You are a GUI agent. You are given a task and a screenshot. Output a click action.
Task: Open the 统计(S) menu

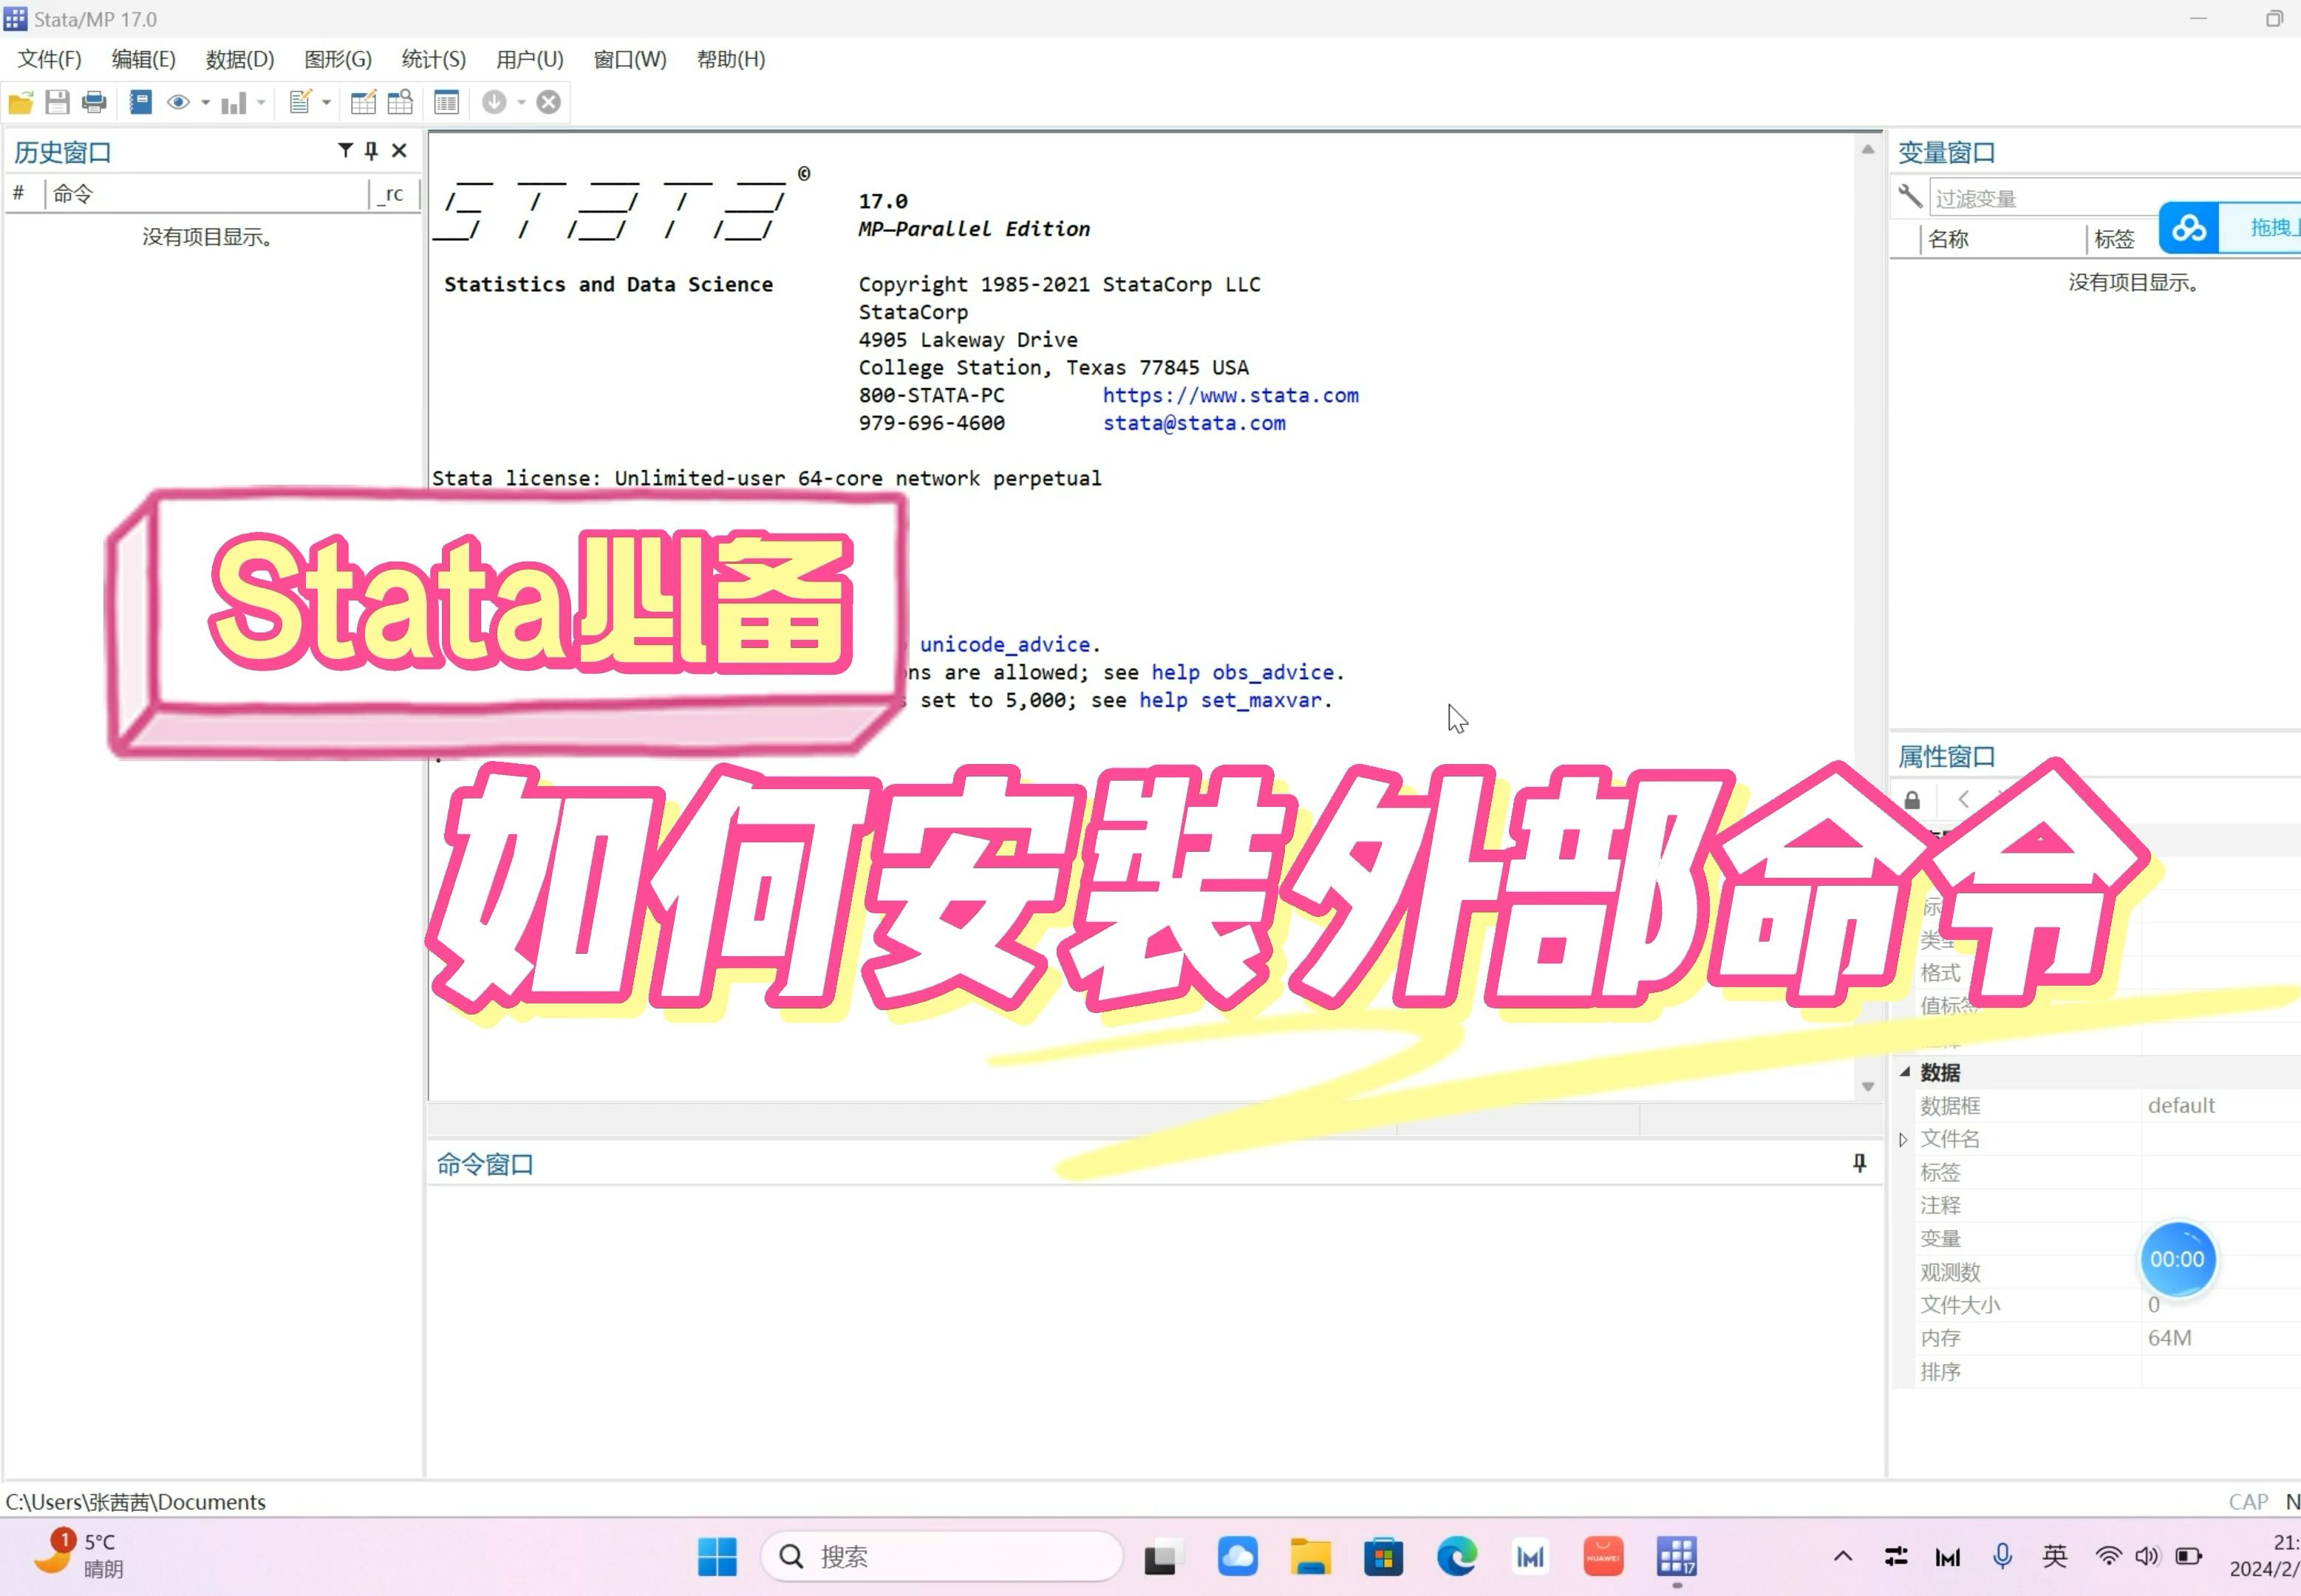[x=434, y=59]
